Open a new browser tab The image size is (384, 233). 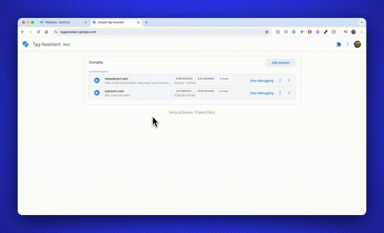tap(146, 22)
